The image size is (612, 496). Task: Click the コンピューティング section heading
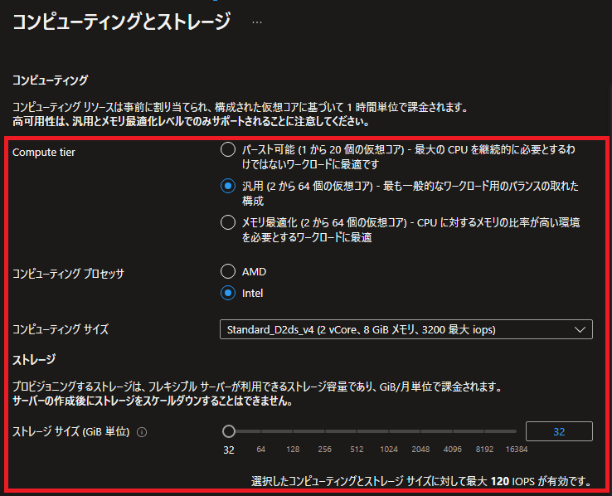[51, 80]
